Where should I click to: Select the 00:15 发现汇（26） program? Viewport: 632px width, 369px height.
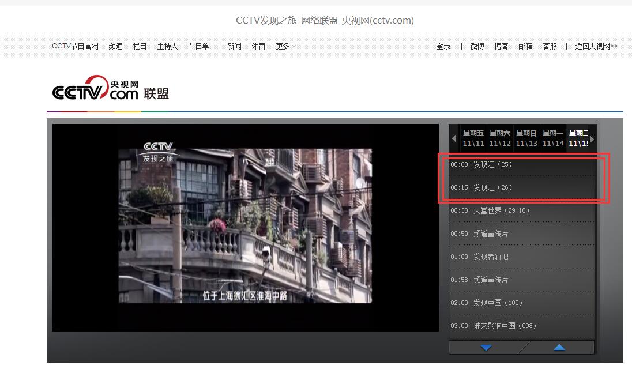coord(522,187)
